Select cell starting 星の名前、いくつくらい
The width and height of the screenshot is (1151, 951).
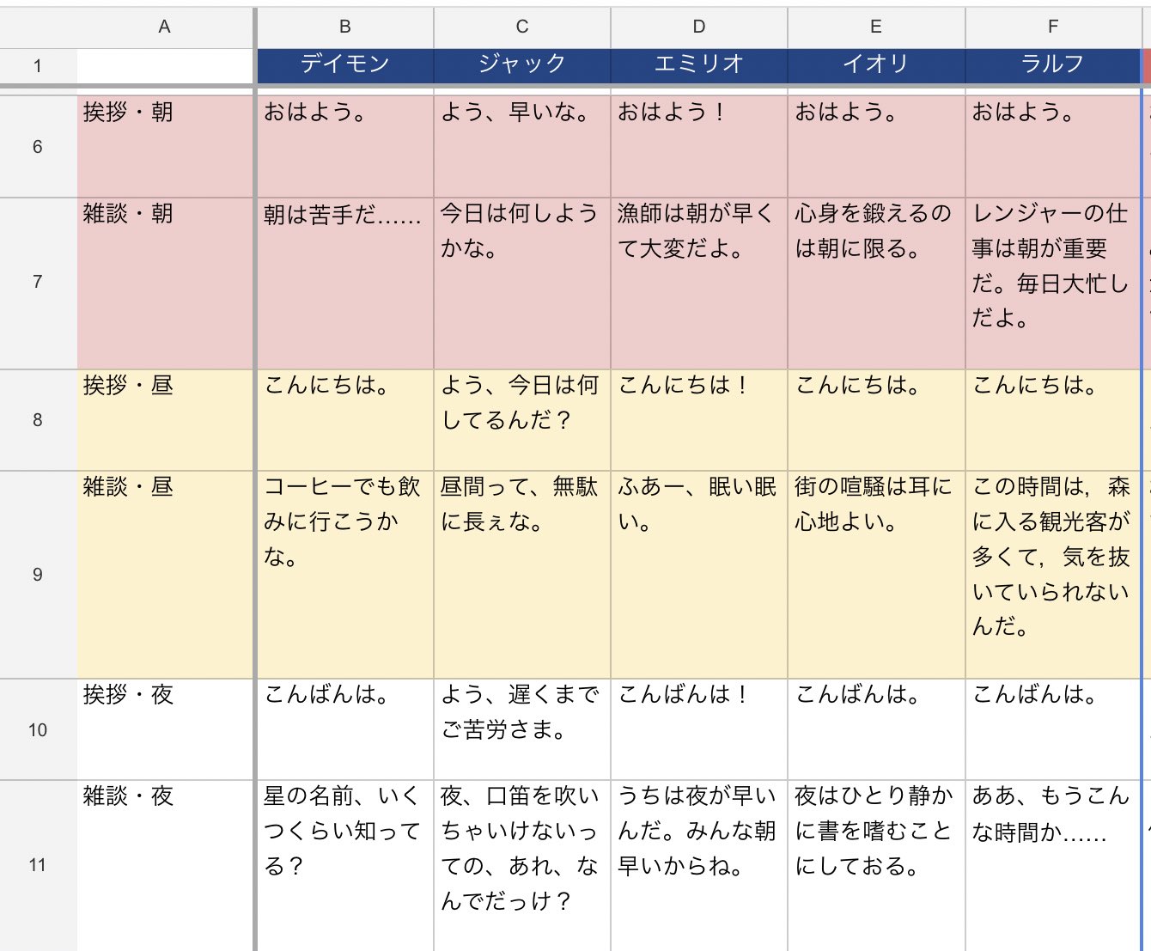click(345, 865)
